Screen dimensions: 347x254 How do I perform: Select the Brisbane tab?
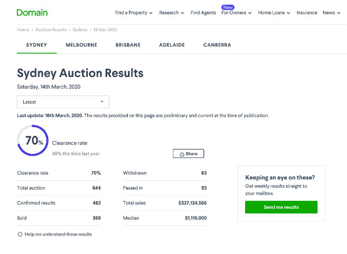point(128,45)
